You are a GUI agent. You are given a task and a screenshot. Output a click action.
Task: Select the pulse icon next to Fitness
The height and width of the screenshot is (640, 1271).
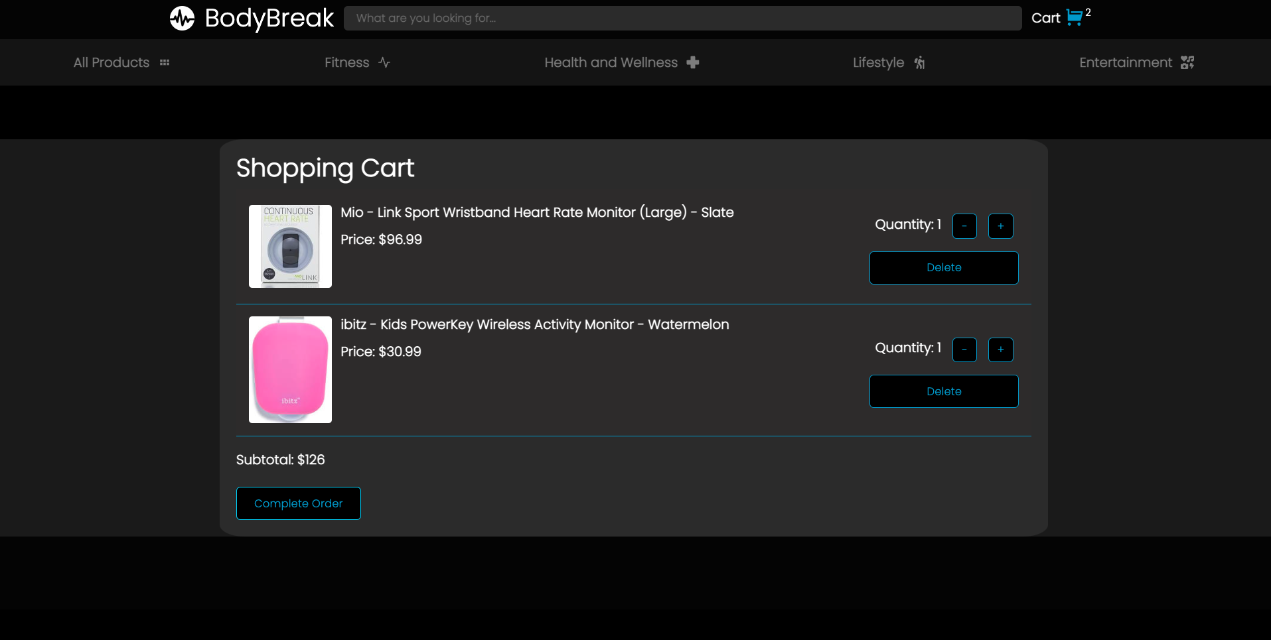click(x=385, y=62)
